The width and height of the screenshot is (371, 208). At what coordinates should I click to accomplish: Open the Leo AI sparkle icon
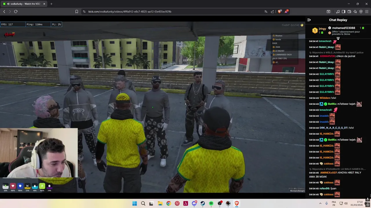355,12
